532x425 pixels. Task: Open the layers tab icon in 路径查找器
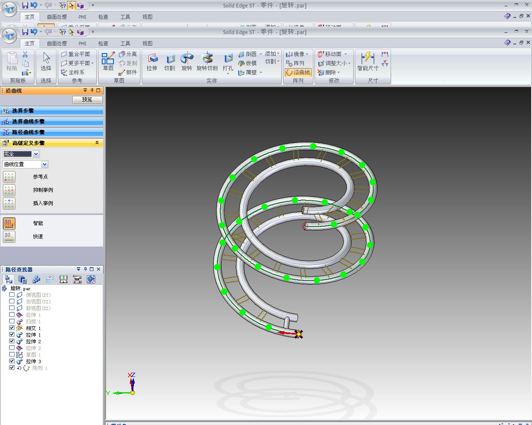click(49, 279)
